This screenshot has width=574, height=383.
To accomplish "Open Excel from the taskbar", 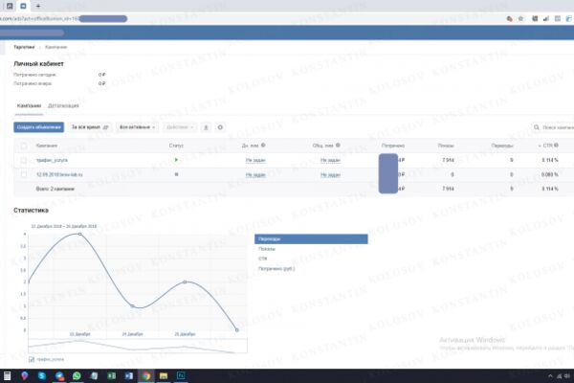I will (111, 375).
